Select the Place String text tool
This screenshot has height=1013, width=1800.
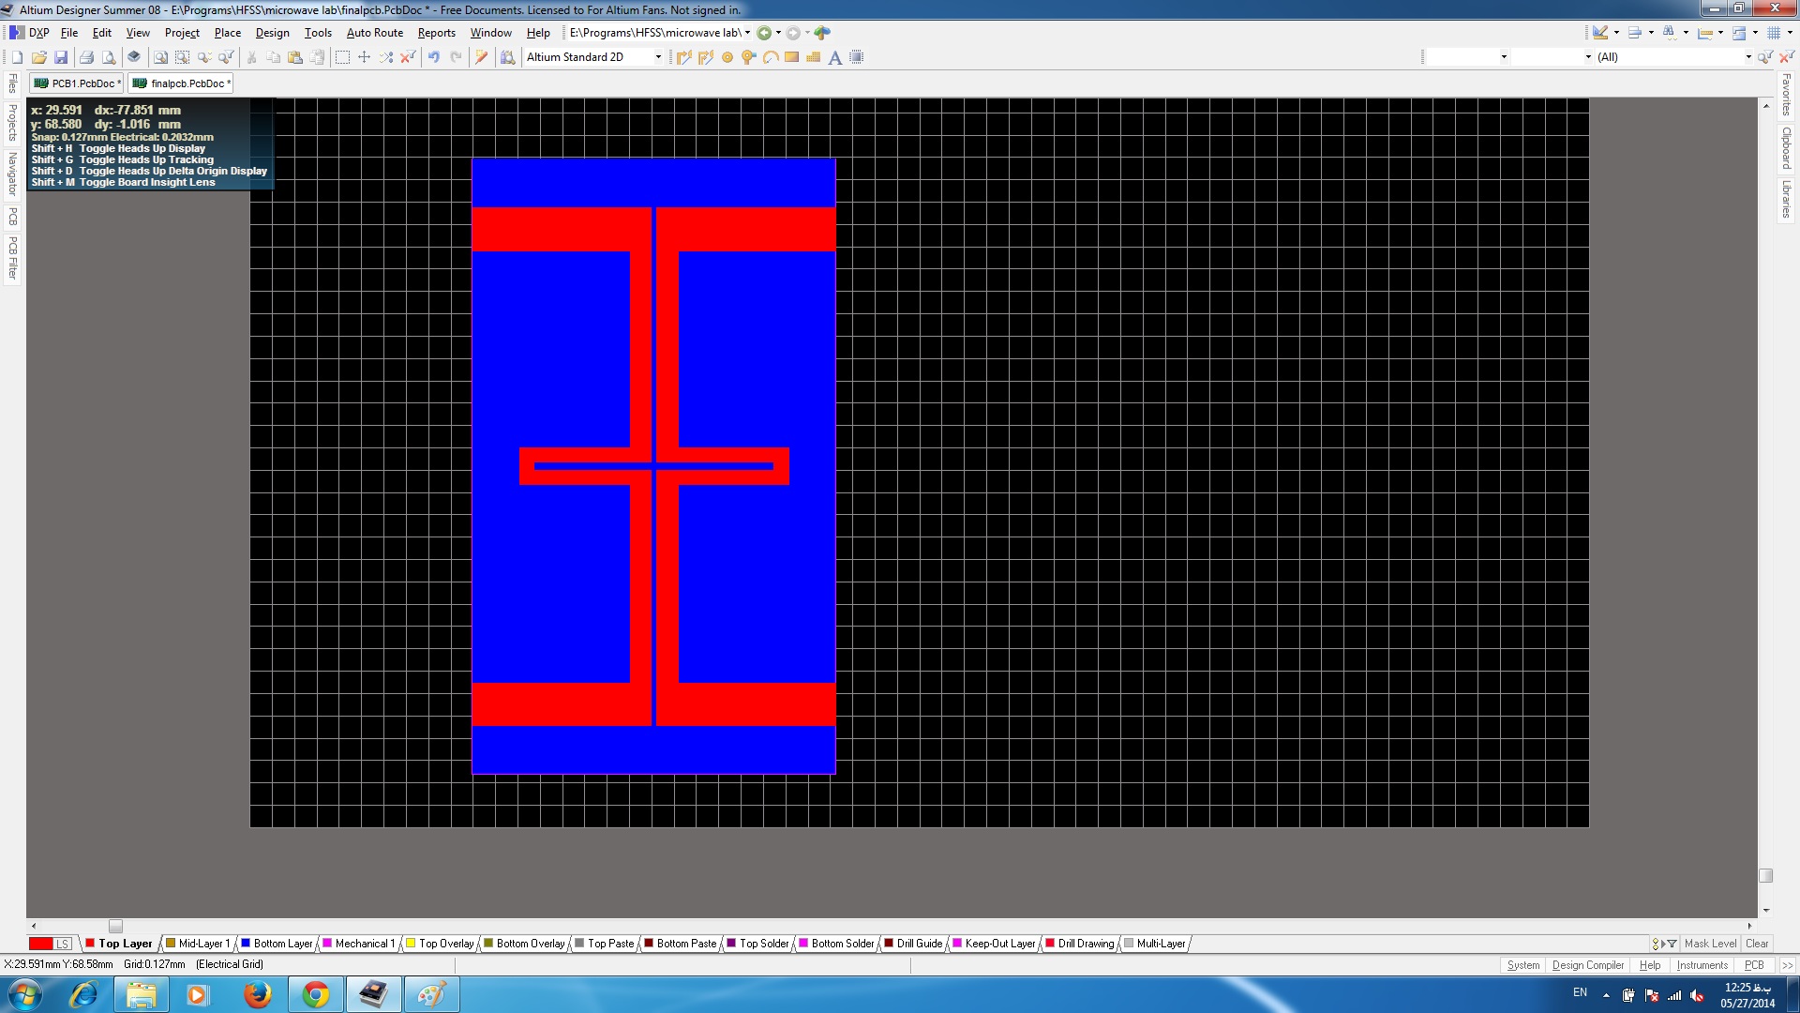834,57
